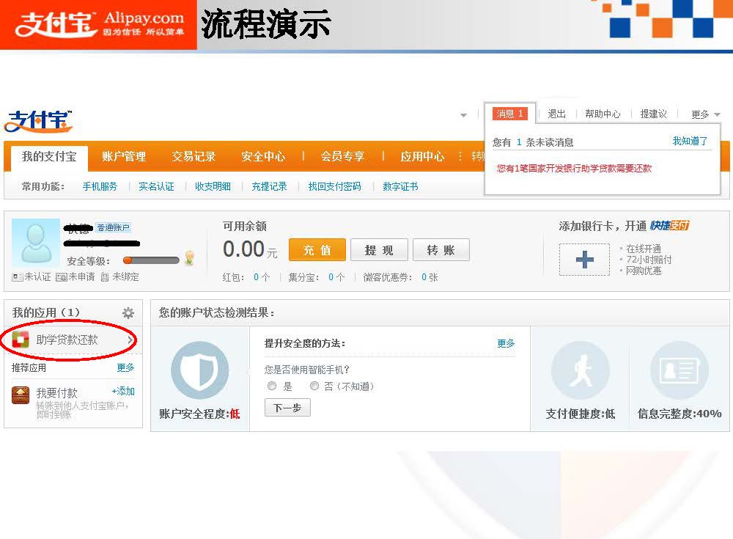Select the 否（不知道） radio button
Screen dimensions: 733x539
[314, 386]
